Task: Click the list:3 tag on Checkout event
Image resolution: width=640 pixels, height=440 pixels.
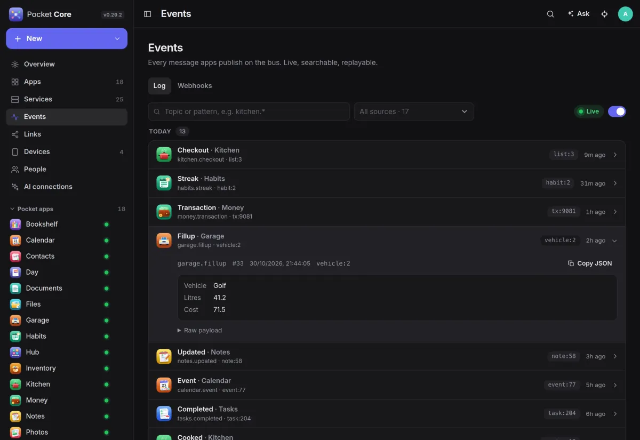Action: pyautogui.click(x=564, y=155)
